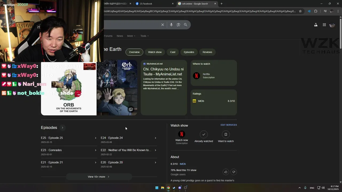This screenshot has height=192, width=342.
Task: Clear the search box with the X icon
Action: [162, 25]
